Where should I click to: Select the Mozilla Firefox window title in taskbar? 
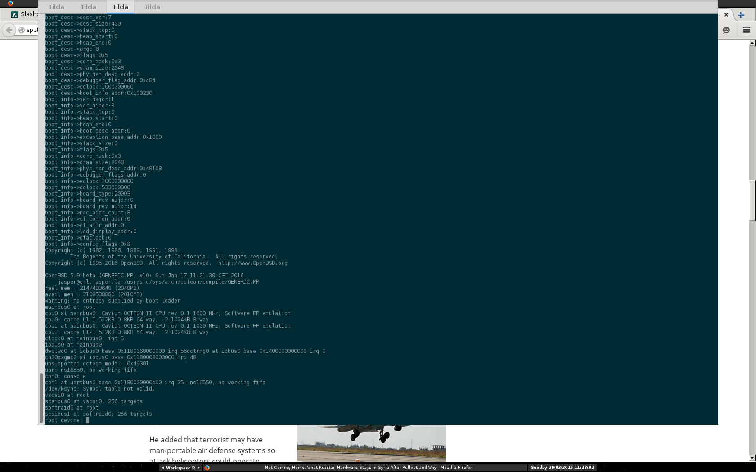(x=369, y=468)
